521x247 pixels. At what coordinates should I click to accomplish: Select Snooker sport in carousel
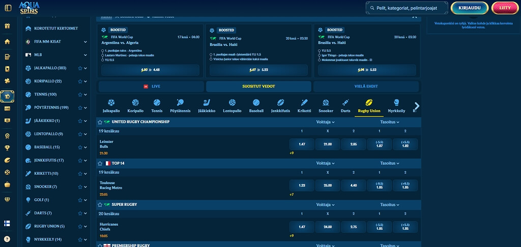326,106
